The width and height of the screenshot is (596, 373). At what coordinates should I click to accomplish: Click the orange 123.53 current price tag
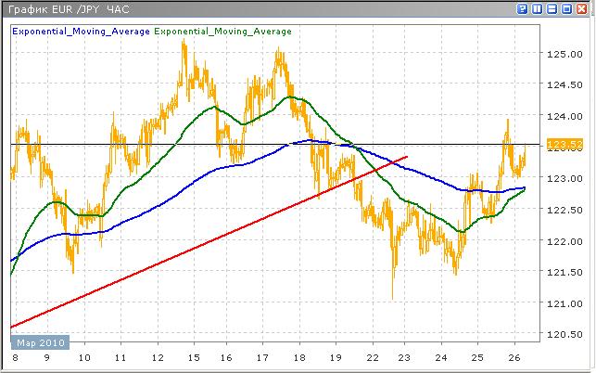point(564,145)
